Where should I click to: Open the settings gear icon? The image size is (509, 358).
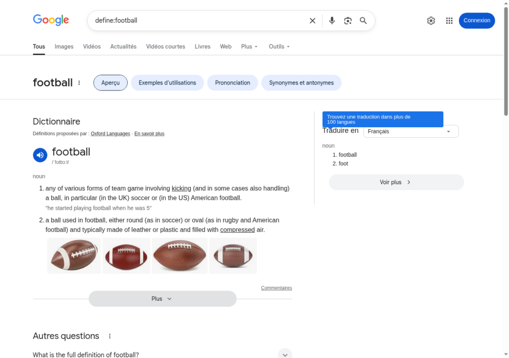click(x=431, y=20)
